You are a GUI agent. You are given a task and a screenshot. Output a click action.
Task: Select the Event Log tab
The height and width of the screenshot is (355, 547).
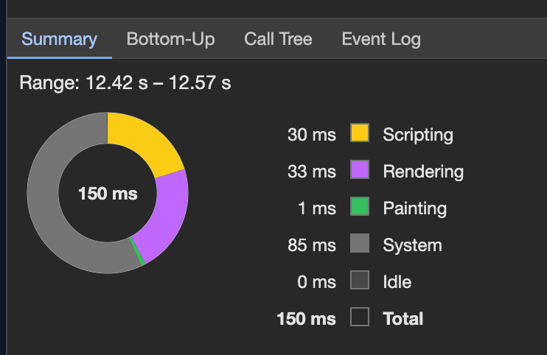(x=380, y=39)
